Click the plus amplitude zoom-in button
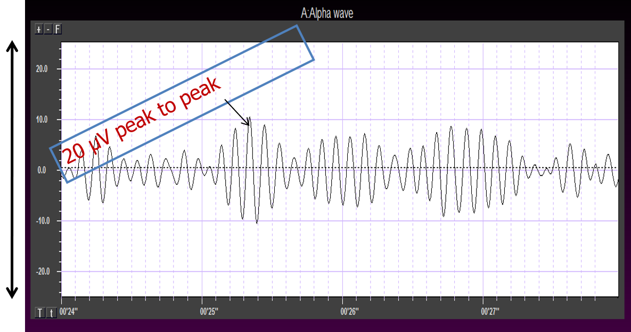This screenshot has height=332, width=631. [38, 29]
